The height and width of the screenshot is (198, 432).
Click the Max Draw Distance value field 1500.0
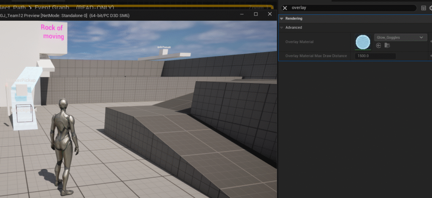(x=375, y=56)
